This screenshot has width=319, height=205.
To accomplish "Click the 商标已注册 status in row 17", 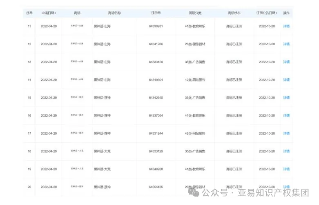I will [x=234, y=133].
